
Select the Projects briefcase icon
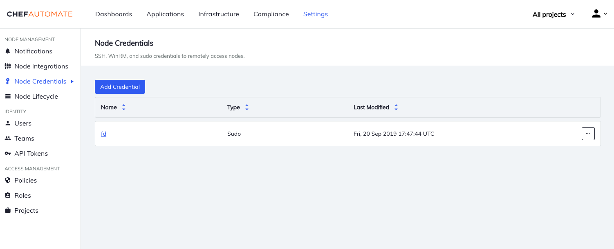[x=8, y=210]
